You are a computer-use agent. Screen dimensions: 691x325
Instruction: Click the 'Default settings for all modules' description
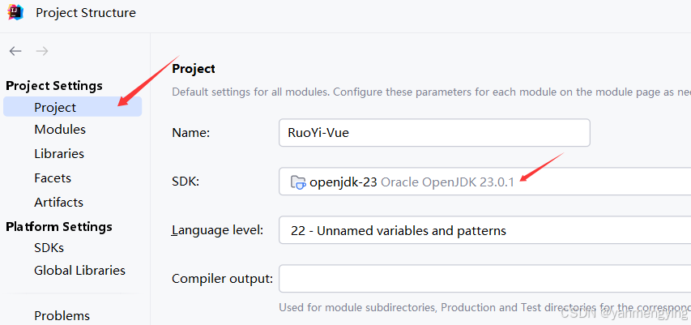tap(432, 92)
